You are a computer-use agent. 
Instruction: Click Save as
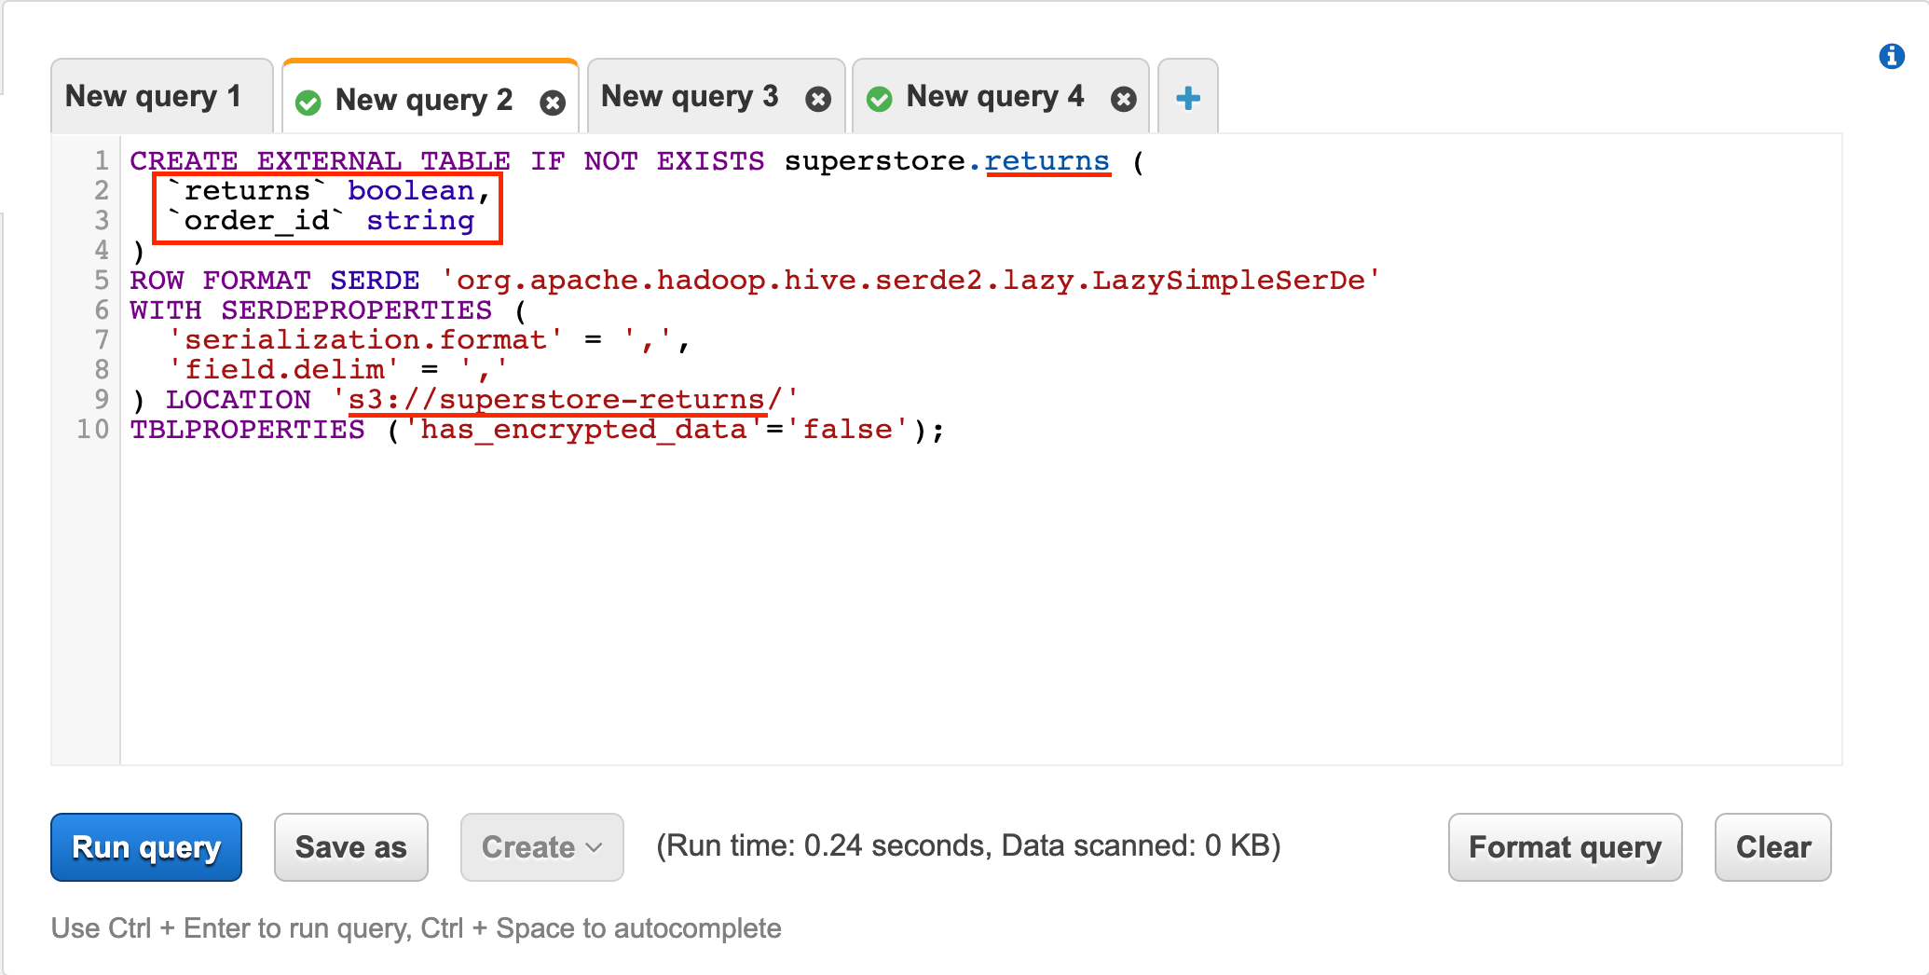[350, 847]
